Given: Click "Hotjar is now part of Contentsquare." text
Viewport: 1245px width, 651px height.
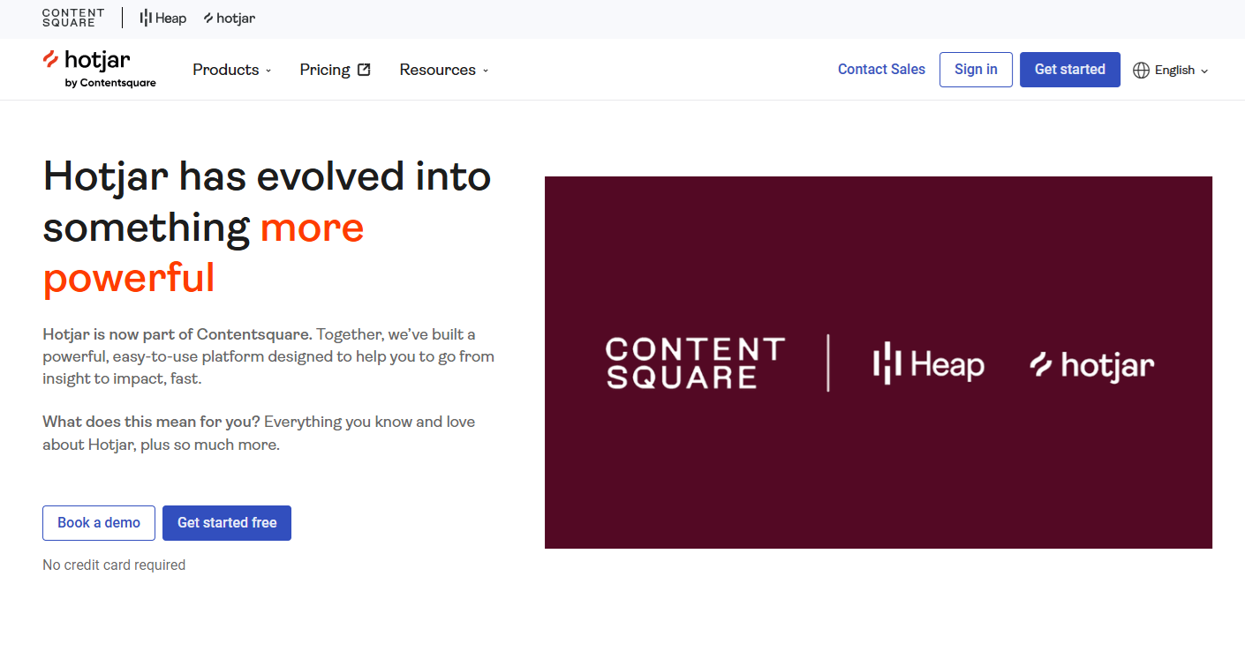Looking at the screenshot, I should click(x=177, y=334).
